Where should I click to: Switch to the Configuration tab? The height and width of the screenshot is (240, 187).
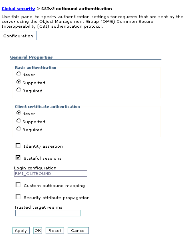(x=18, y=36)
